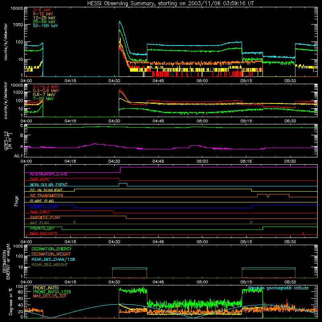Select the ATTENUATOR_STATE flag label
Screen dimensions: 322x322
(49, 174)
